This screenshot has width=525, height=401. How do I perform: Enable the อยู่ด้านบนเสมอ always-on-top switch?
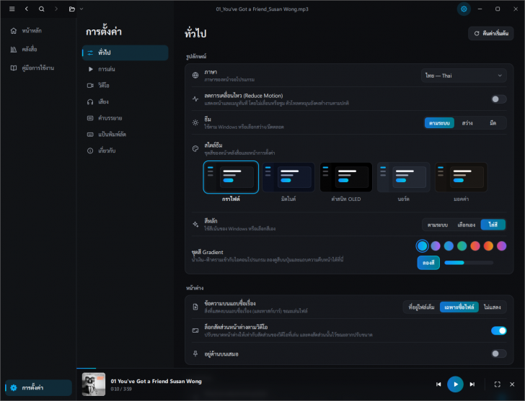498,353
